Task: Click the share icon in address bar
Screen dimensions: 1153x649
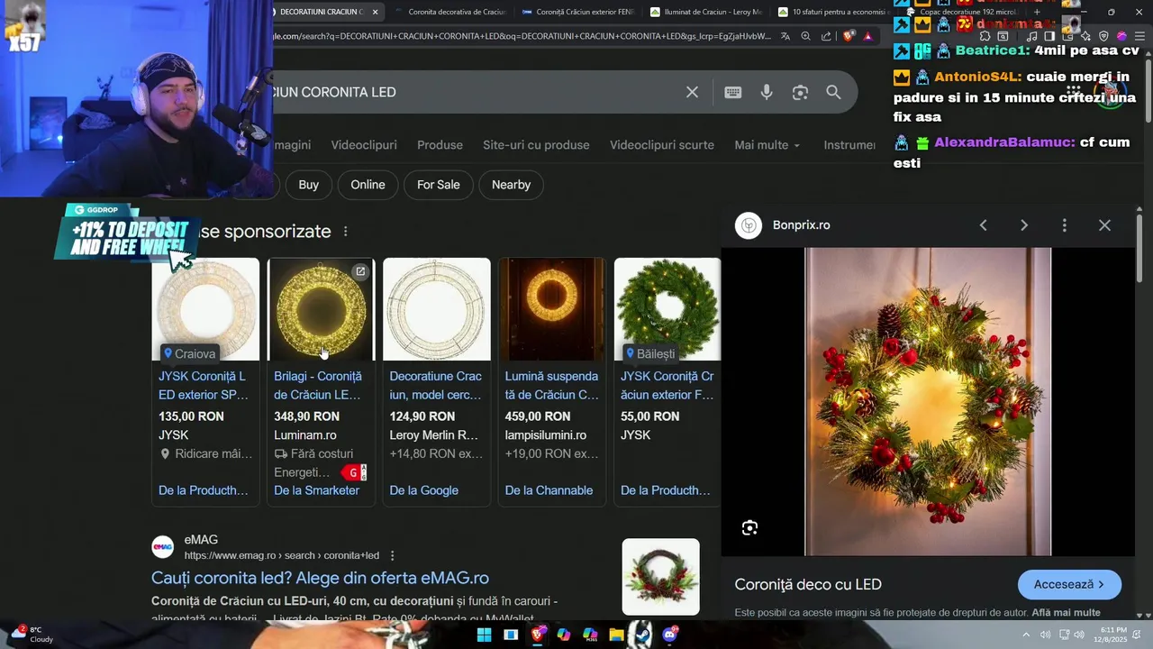Action: point(825,37)
